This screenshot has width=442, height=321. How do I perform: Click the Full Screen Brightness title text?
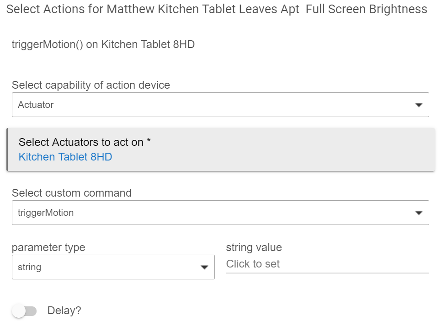click(x=367, y=9)
